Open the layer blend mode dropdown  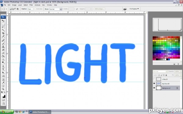[160, 71]
